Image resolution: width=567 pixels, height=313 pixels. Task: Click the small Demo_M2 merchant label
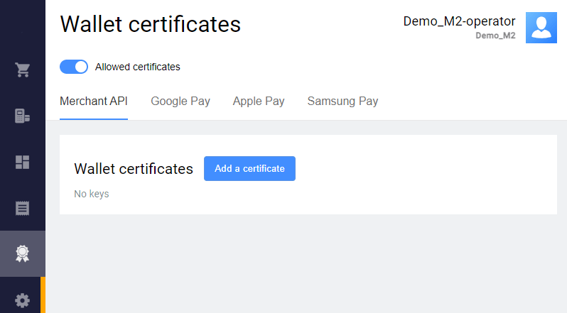coord(495,35)
